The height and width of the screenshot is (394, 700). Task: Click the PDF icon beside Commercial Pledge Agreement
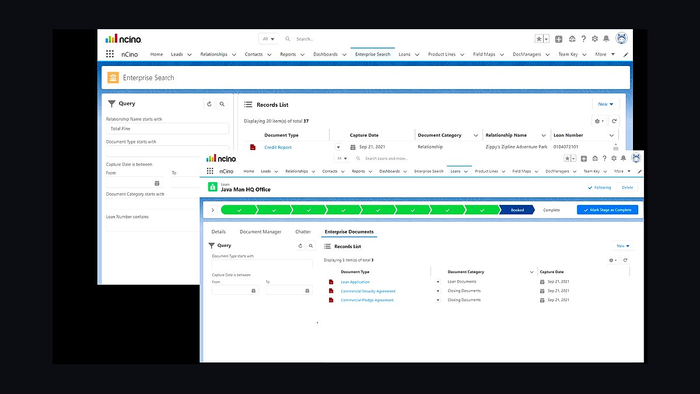pos(331,300)
